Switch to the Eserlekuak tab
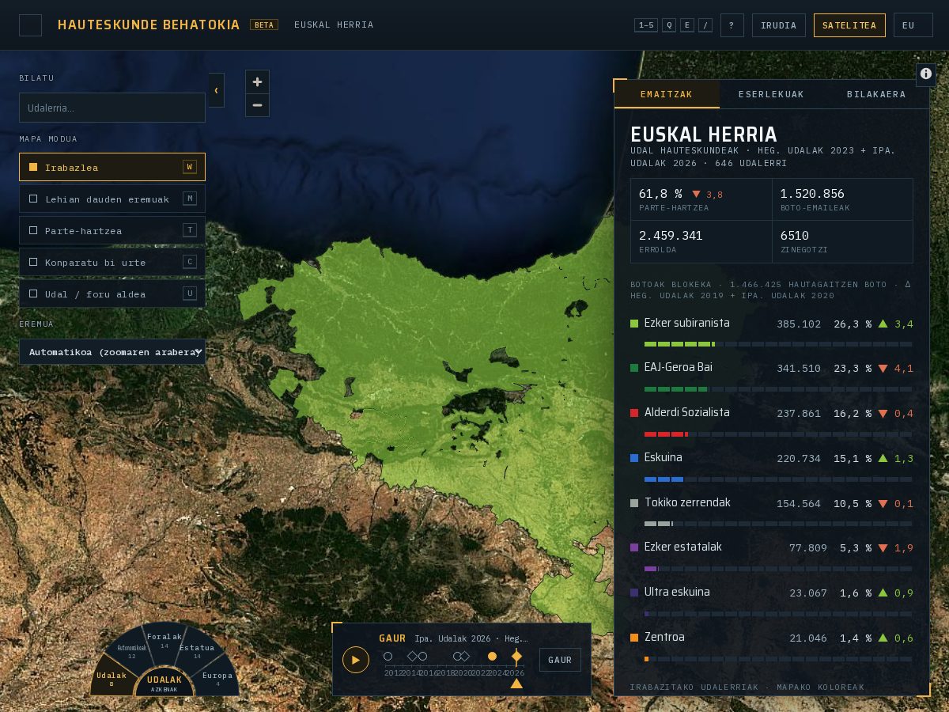 click(771, 94)
